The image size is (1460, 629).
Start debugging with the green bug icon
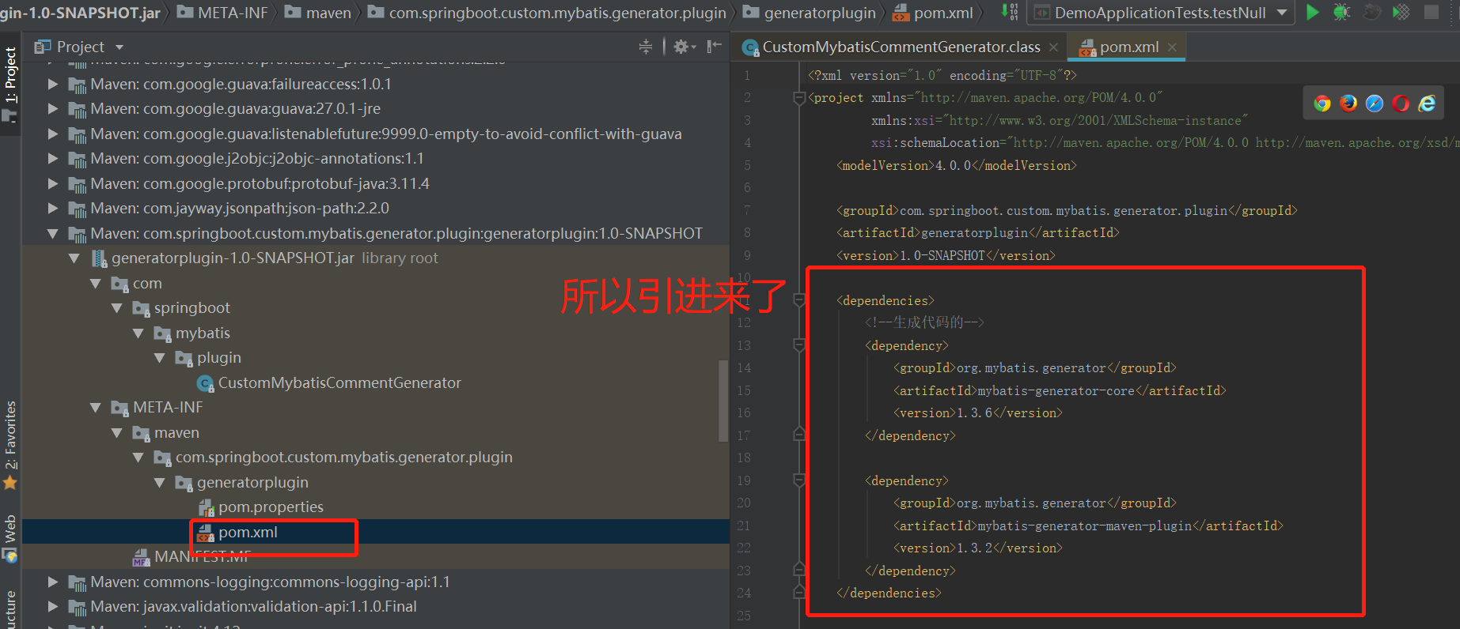tap(1341, 12)
